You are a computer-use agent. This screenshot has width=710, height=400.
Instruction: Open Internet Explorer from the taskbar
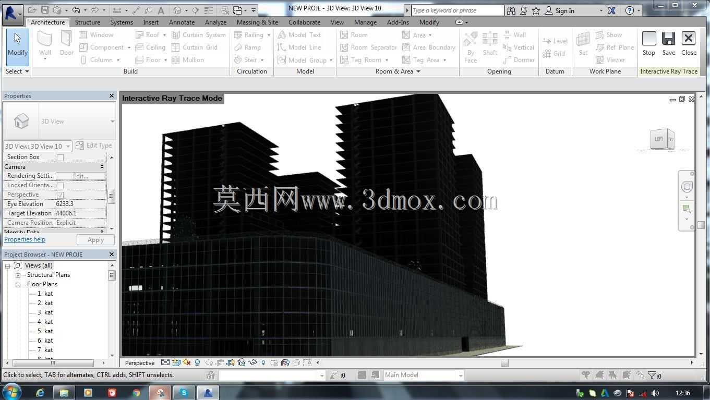pyautogui.click(x=40, y=393)
